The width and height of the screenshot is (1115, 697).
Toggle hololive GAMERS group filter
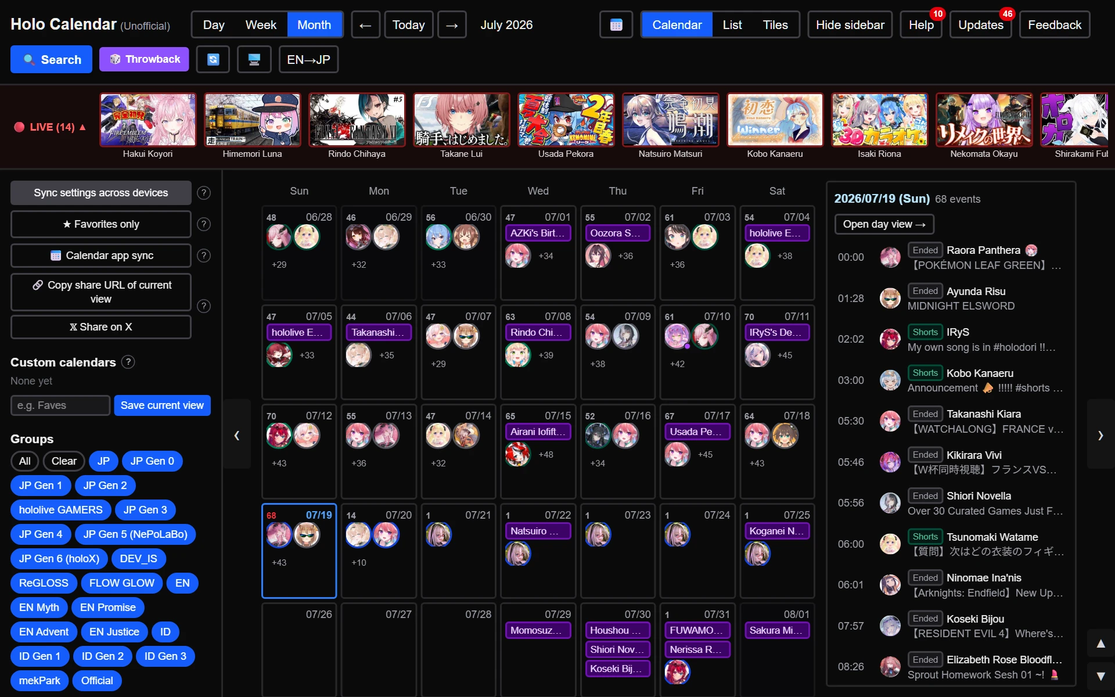(x=60, y=510)
